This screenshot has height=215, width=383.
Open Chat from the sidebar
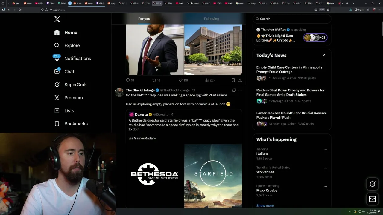click(x=64, y=72)
